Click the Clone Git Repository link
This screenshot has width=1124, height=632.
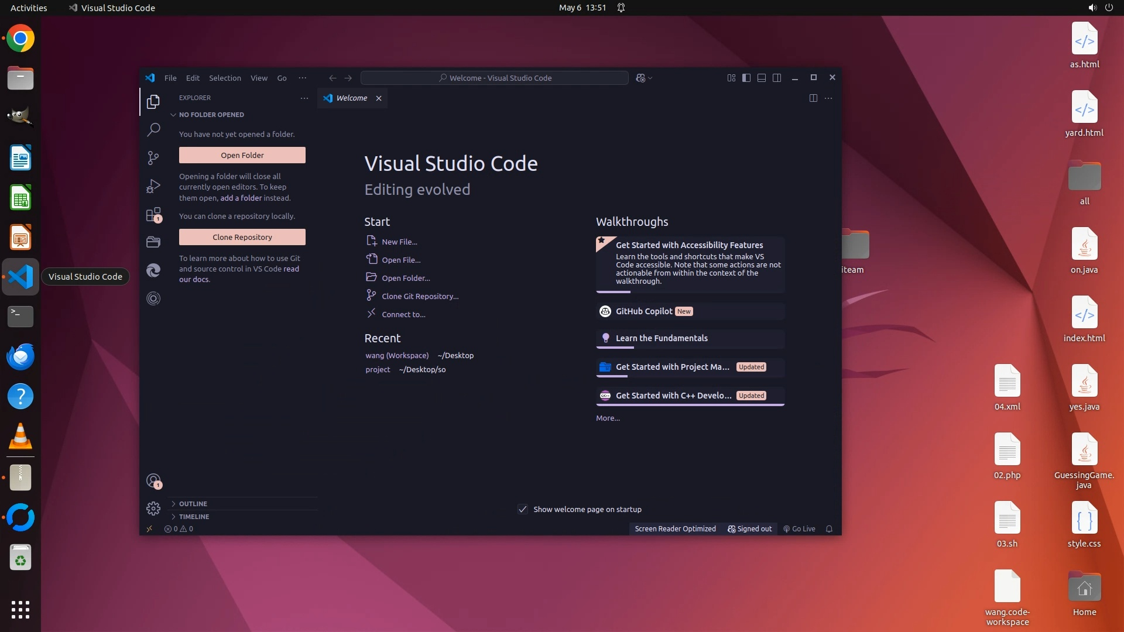pyautogui.click(x=420, y=297)
